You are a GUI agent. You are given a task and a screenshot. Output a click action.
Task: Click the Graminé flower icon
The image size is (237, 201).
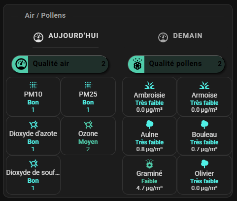(149, 164)
